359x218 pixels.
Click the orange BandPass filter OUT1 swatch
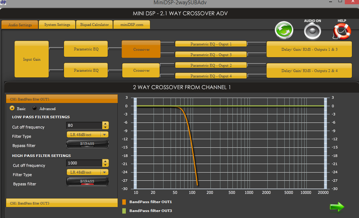(124, 202)
